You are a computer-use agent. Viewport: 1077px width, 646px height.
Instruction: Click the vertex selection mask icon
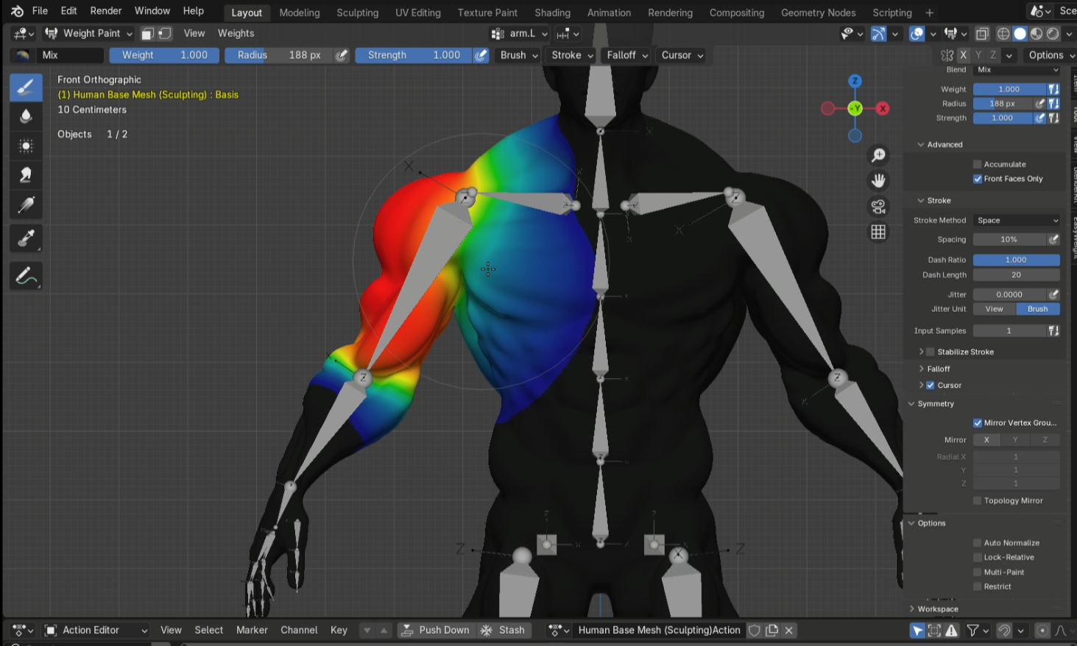click(165, 34)
